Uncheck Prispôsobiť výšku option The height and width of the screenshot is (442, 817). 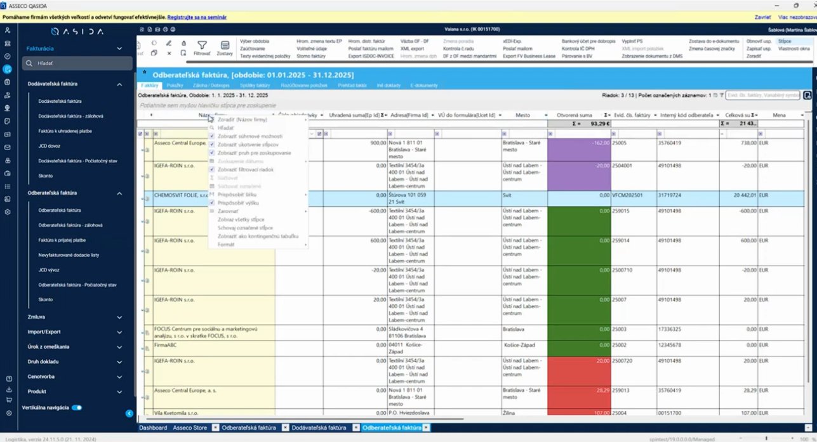[211, 203]
